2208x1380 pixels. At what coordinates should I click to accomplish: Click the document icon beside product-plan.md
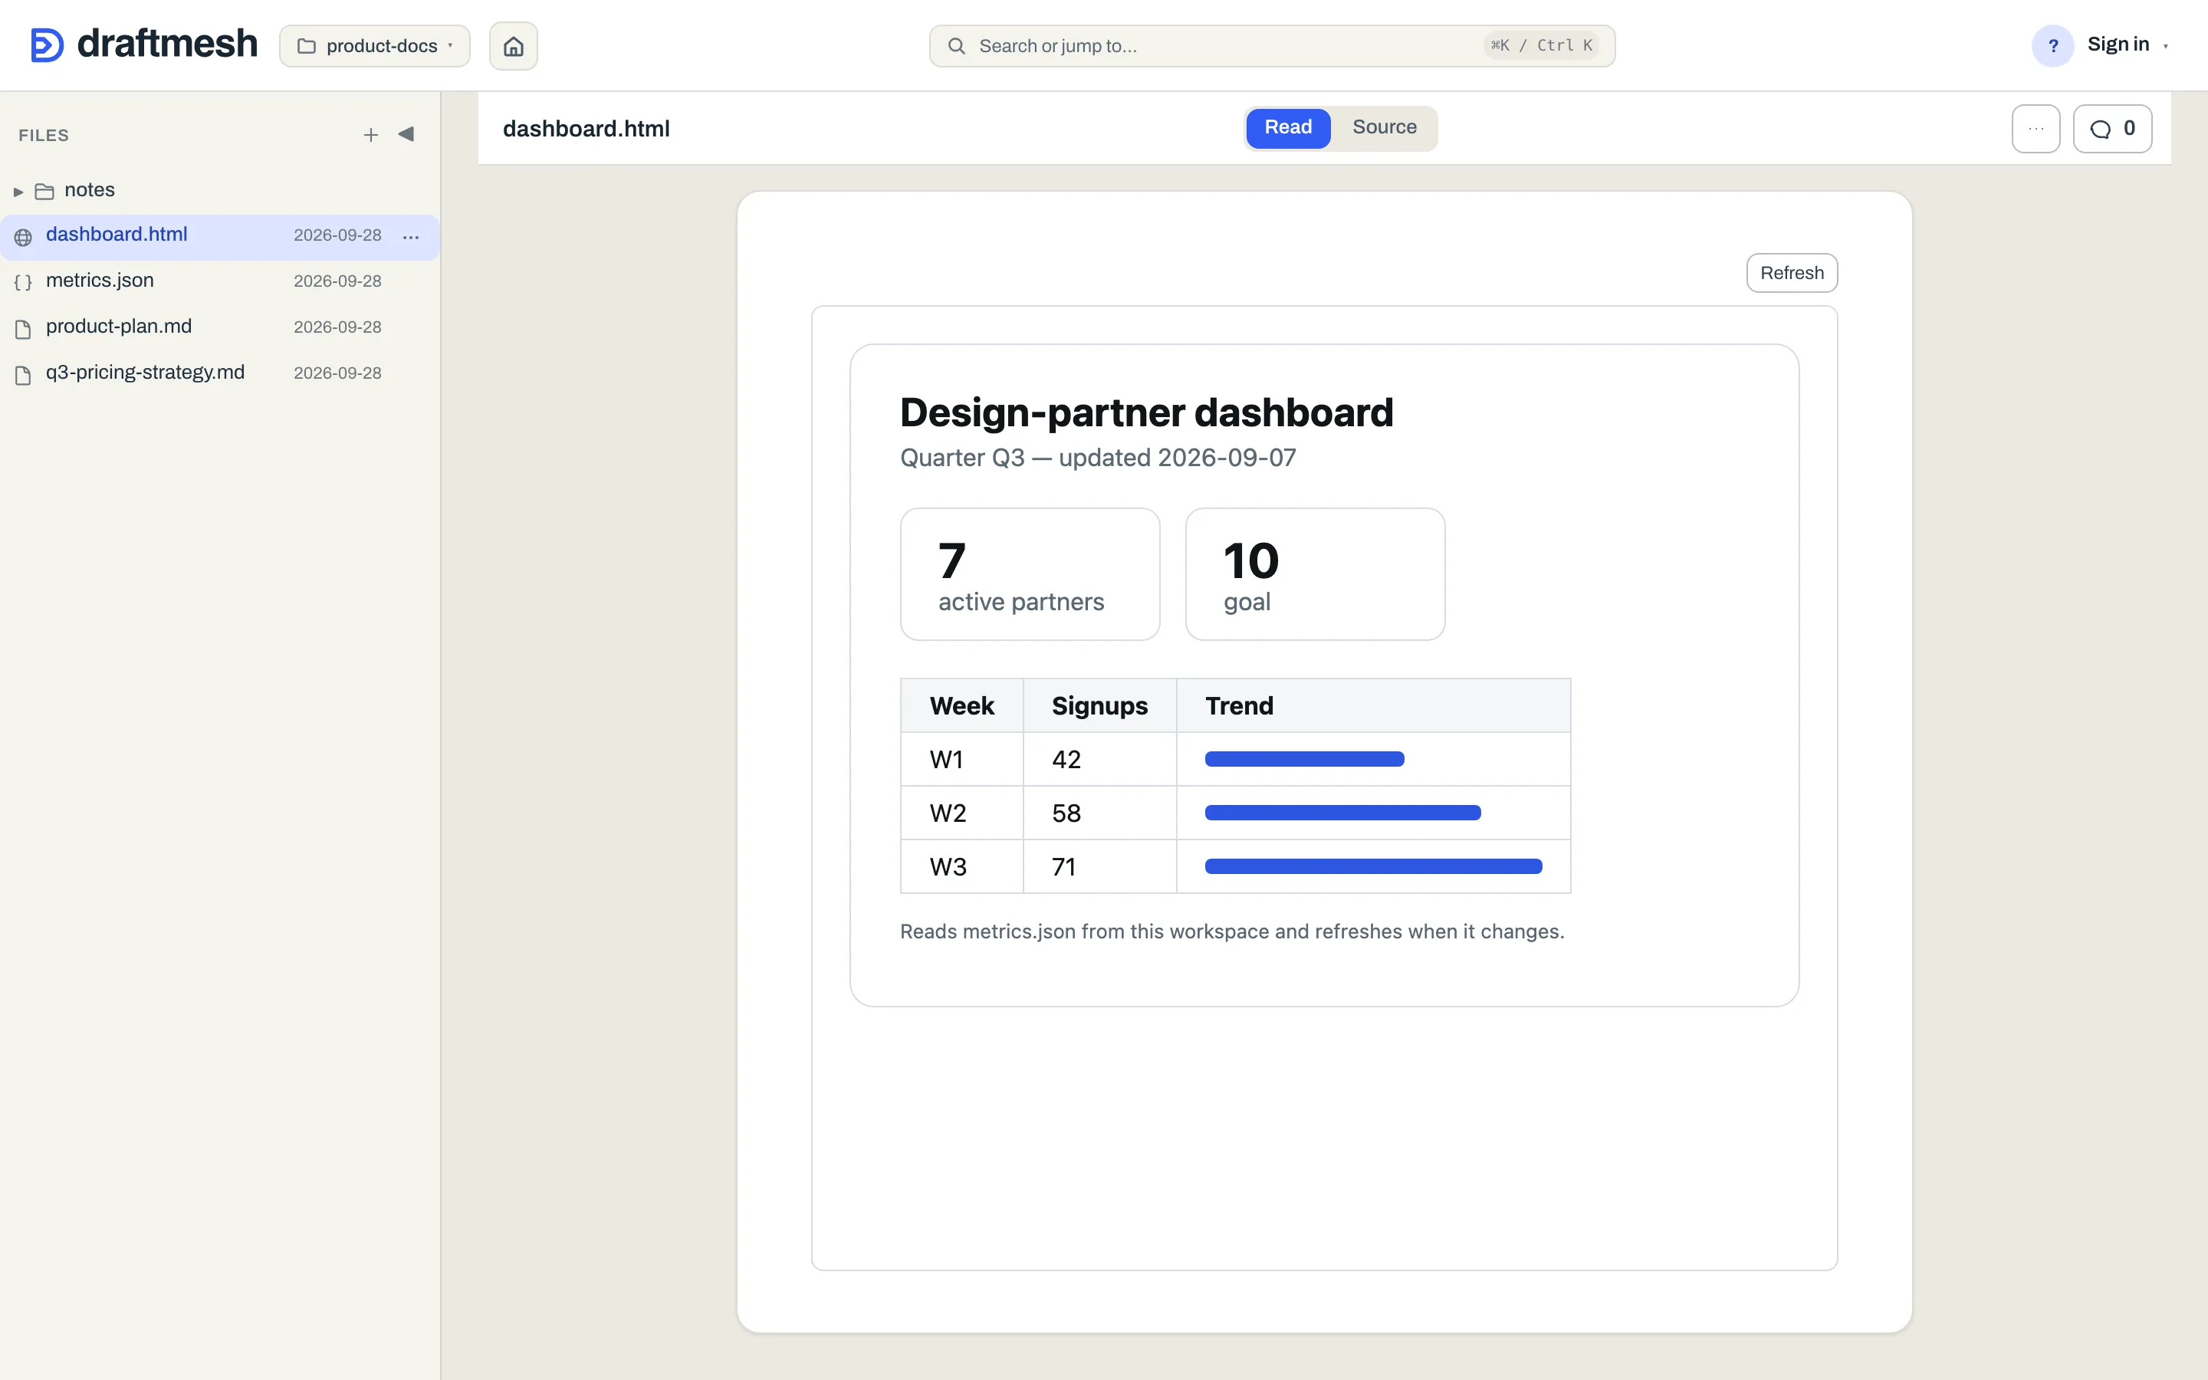pyautogui.click(x=24, y=329)
